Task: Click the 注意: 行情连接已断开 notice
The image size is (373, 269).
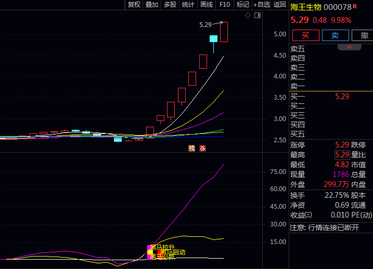Action: tap(324, 227)
